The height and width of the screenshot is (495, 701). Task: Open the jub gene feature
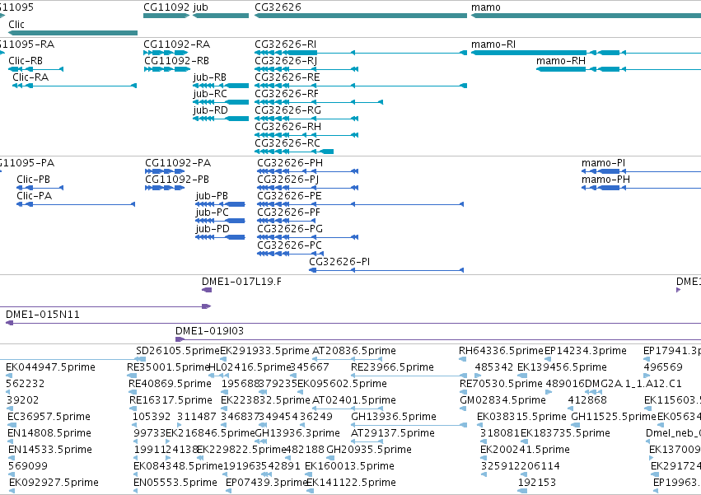(x=221, y=16)
